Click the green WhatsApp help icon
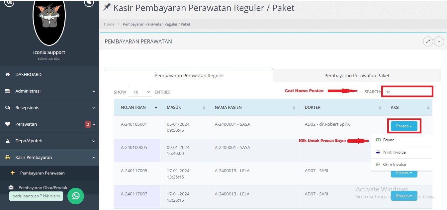447x210 pixels. point(76,196)
